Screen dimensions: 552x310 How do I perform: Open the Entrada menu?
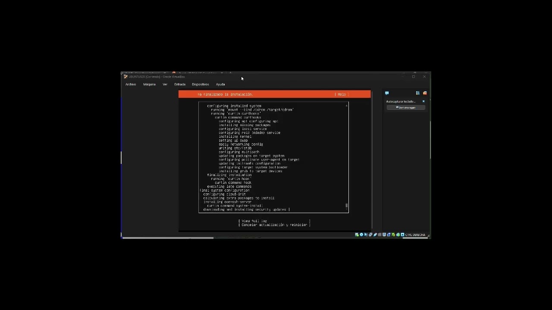(x=180, y=84)
